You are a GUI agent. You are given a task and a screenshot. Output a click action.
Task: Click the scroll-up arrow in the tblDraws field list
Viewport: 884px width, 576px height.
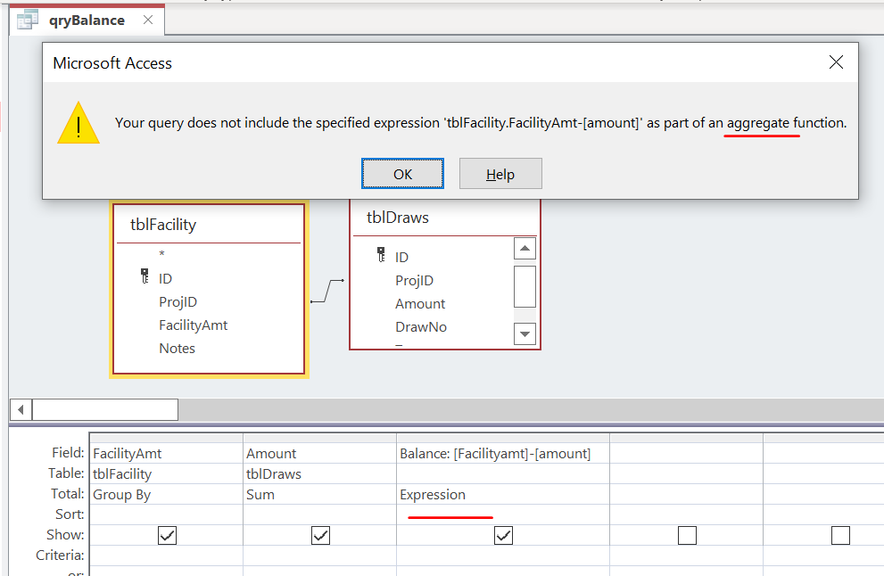tap(525, 248)
